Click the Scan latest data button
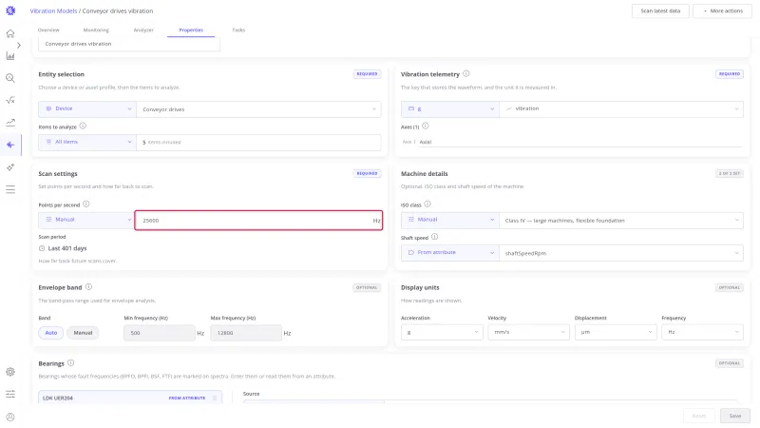The image size is (760, 428). 660,10
